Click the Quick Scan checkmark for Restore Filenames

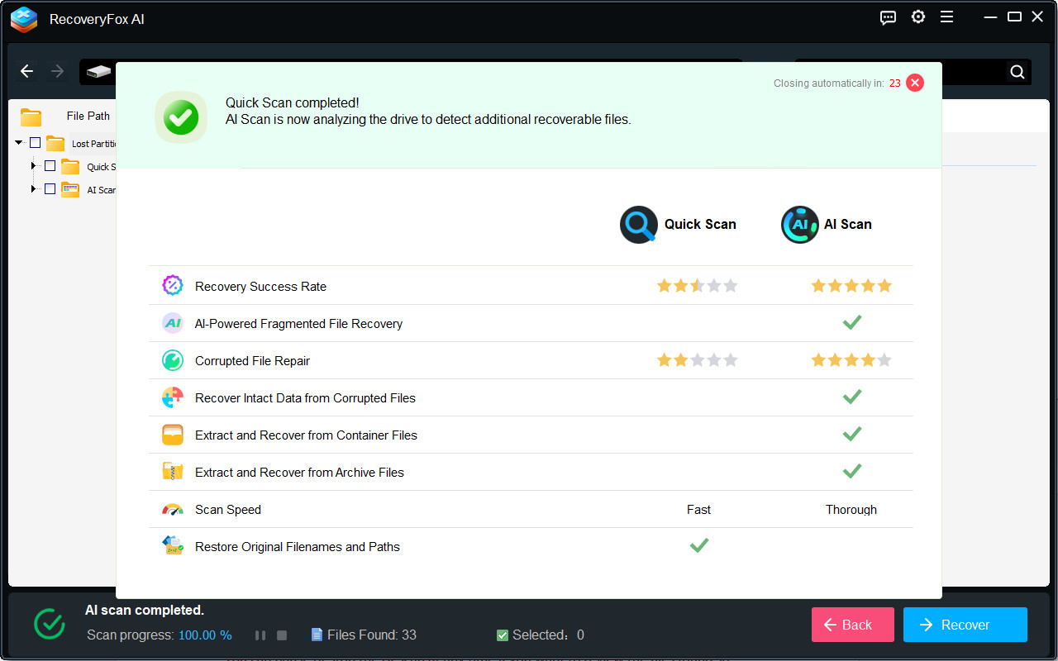699,545
